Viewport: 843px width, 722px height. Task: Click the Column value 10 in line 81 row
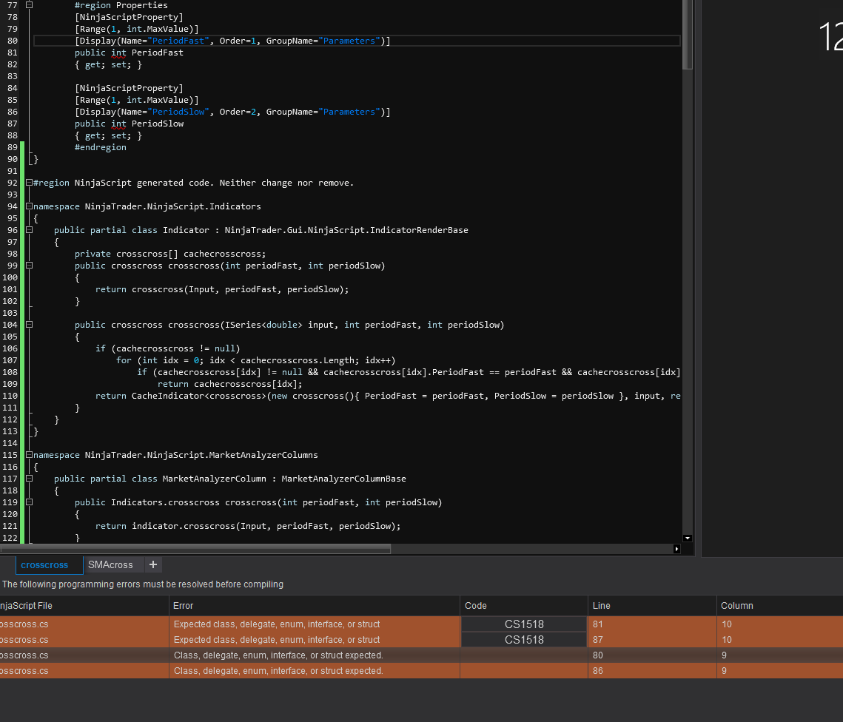pyautogui.click(x=727, y=624)
